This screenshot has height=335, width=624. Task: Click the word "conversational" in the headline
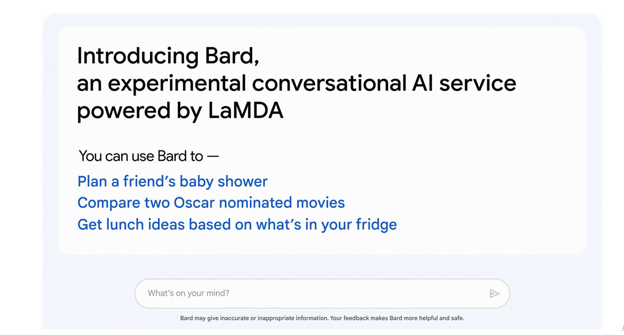pyautogui.click(x=329, y=84)
